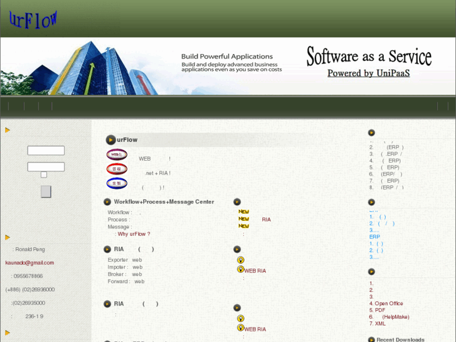Click the name Ronald Peng
456x342 pixels.
click(x=30, y=250)
